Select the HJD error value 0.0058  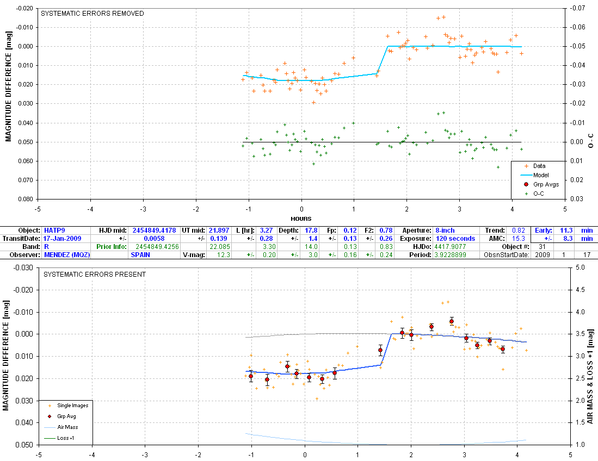(x=154, y=239)
